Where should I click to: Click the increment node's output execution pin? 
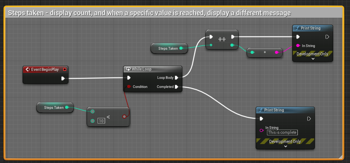[x=232, y=37]
